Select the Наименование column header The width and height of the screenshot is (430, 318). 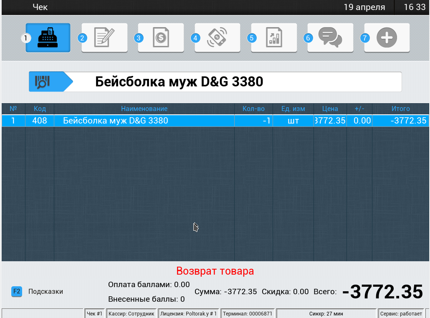[x=144, y=109]
